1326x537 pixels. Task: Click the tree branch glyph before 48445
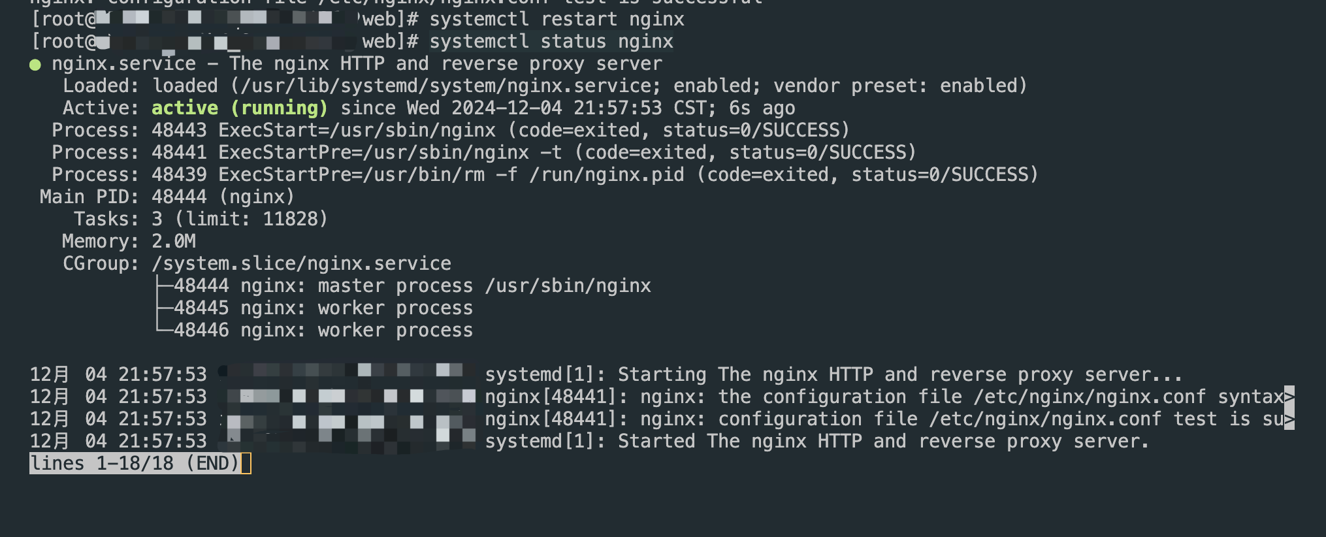pos(163,308)
